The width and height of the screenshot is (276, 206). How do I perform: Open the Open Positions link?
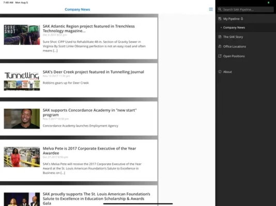(234, 56)
